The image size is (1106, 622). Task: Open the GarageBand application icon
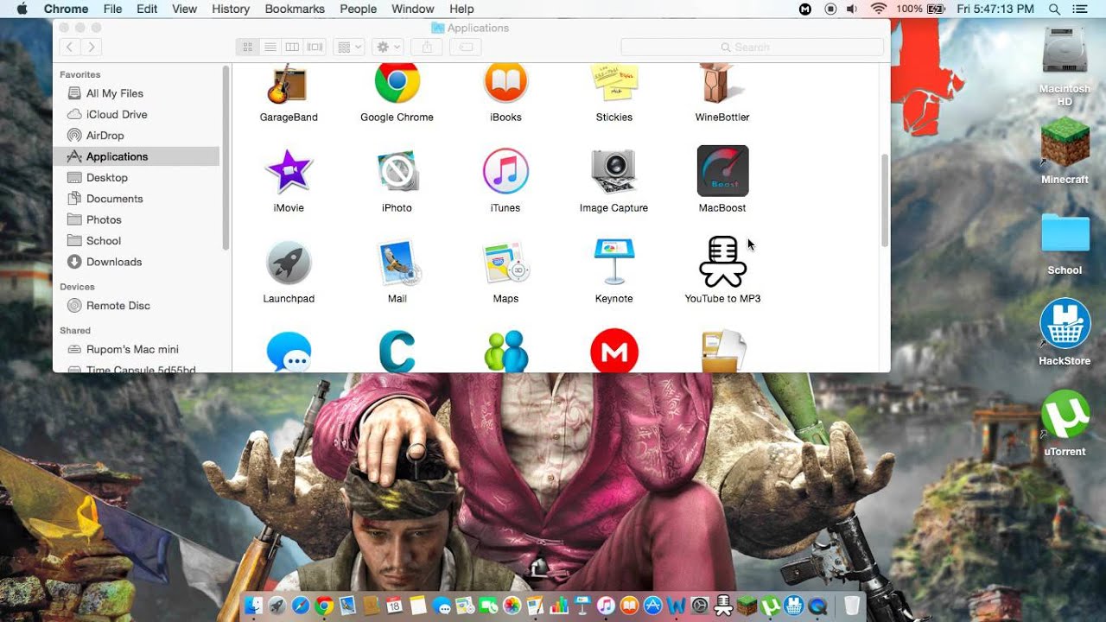coord(289,84)
